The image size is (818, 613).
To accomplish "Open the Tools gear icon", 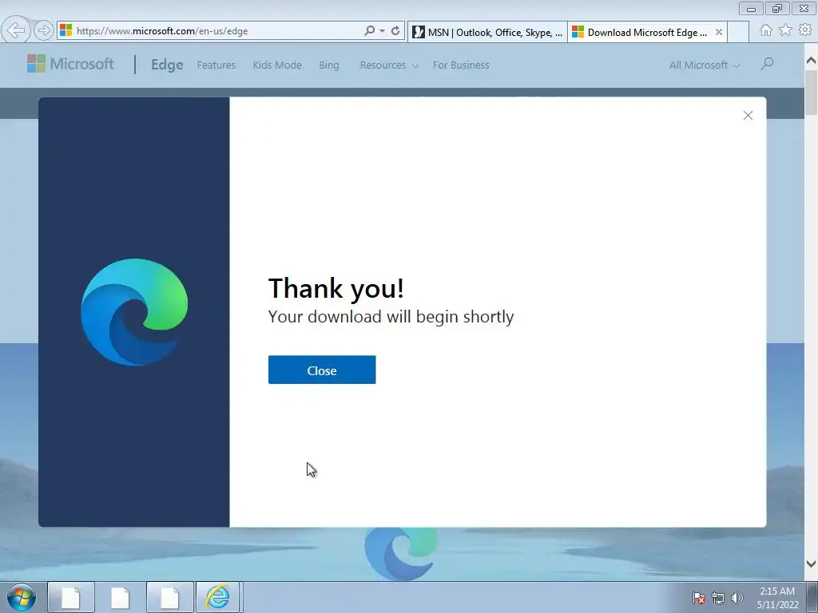I will [x=805, y=30].
